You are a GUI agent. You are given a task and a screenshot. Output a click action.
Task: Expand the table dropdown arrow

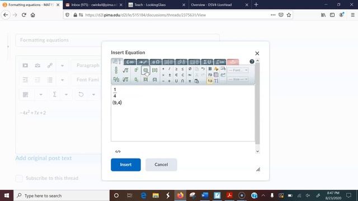(x=41, y=94)
